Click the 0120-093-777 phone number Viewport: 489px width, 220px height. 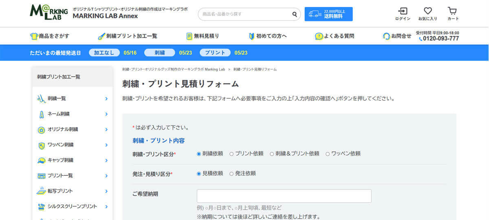pos(441,39)
